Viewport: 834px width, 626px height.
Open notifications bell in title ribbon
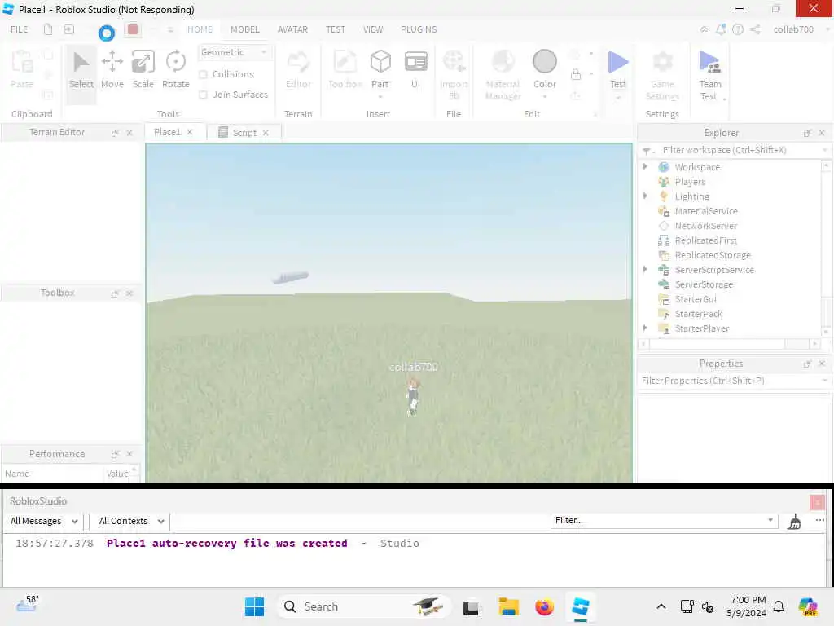(x=721, y=30)
